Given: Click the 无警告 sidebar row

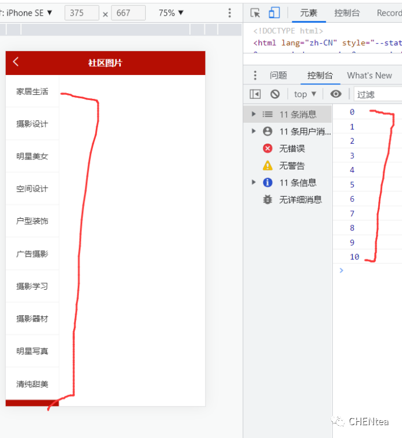Looking at the screenshot, I should pos(288,165).
